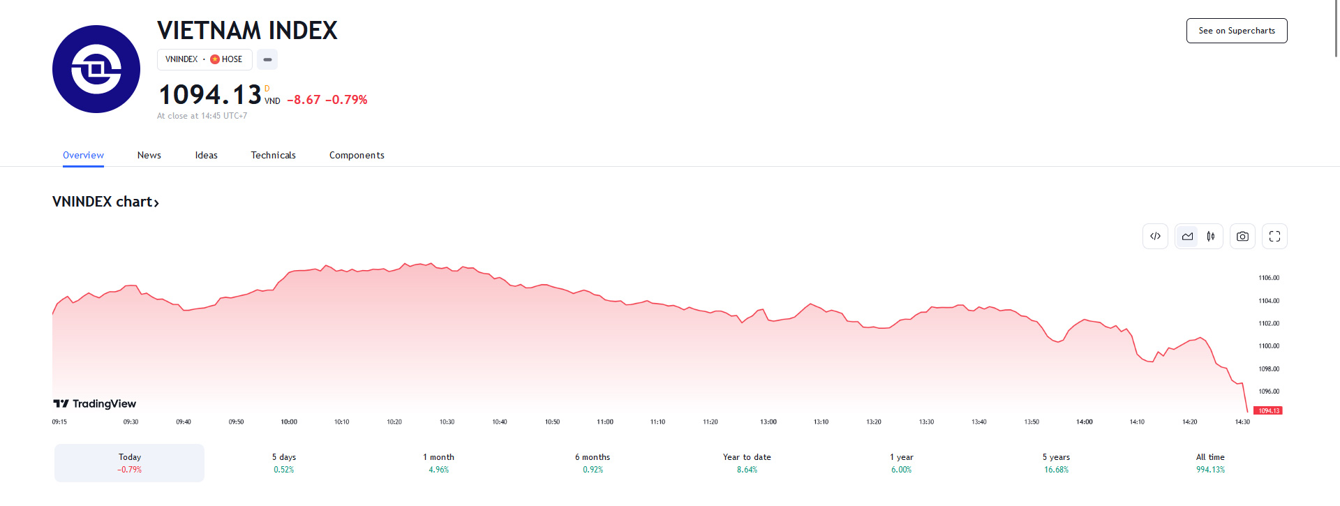Open fullscreen chart mode
This screenshot has width=1340, height=506.
coord(1274,237)
